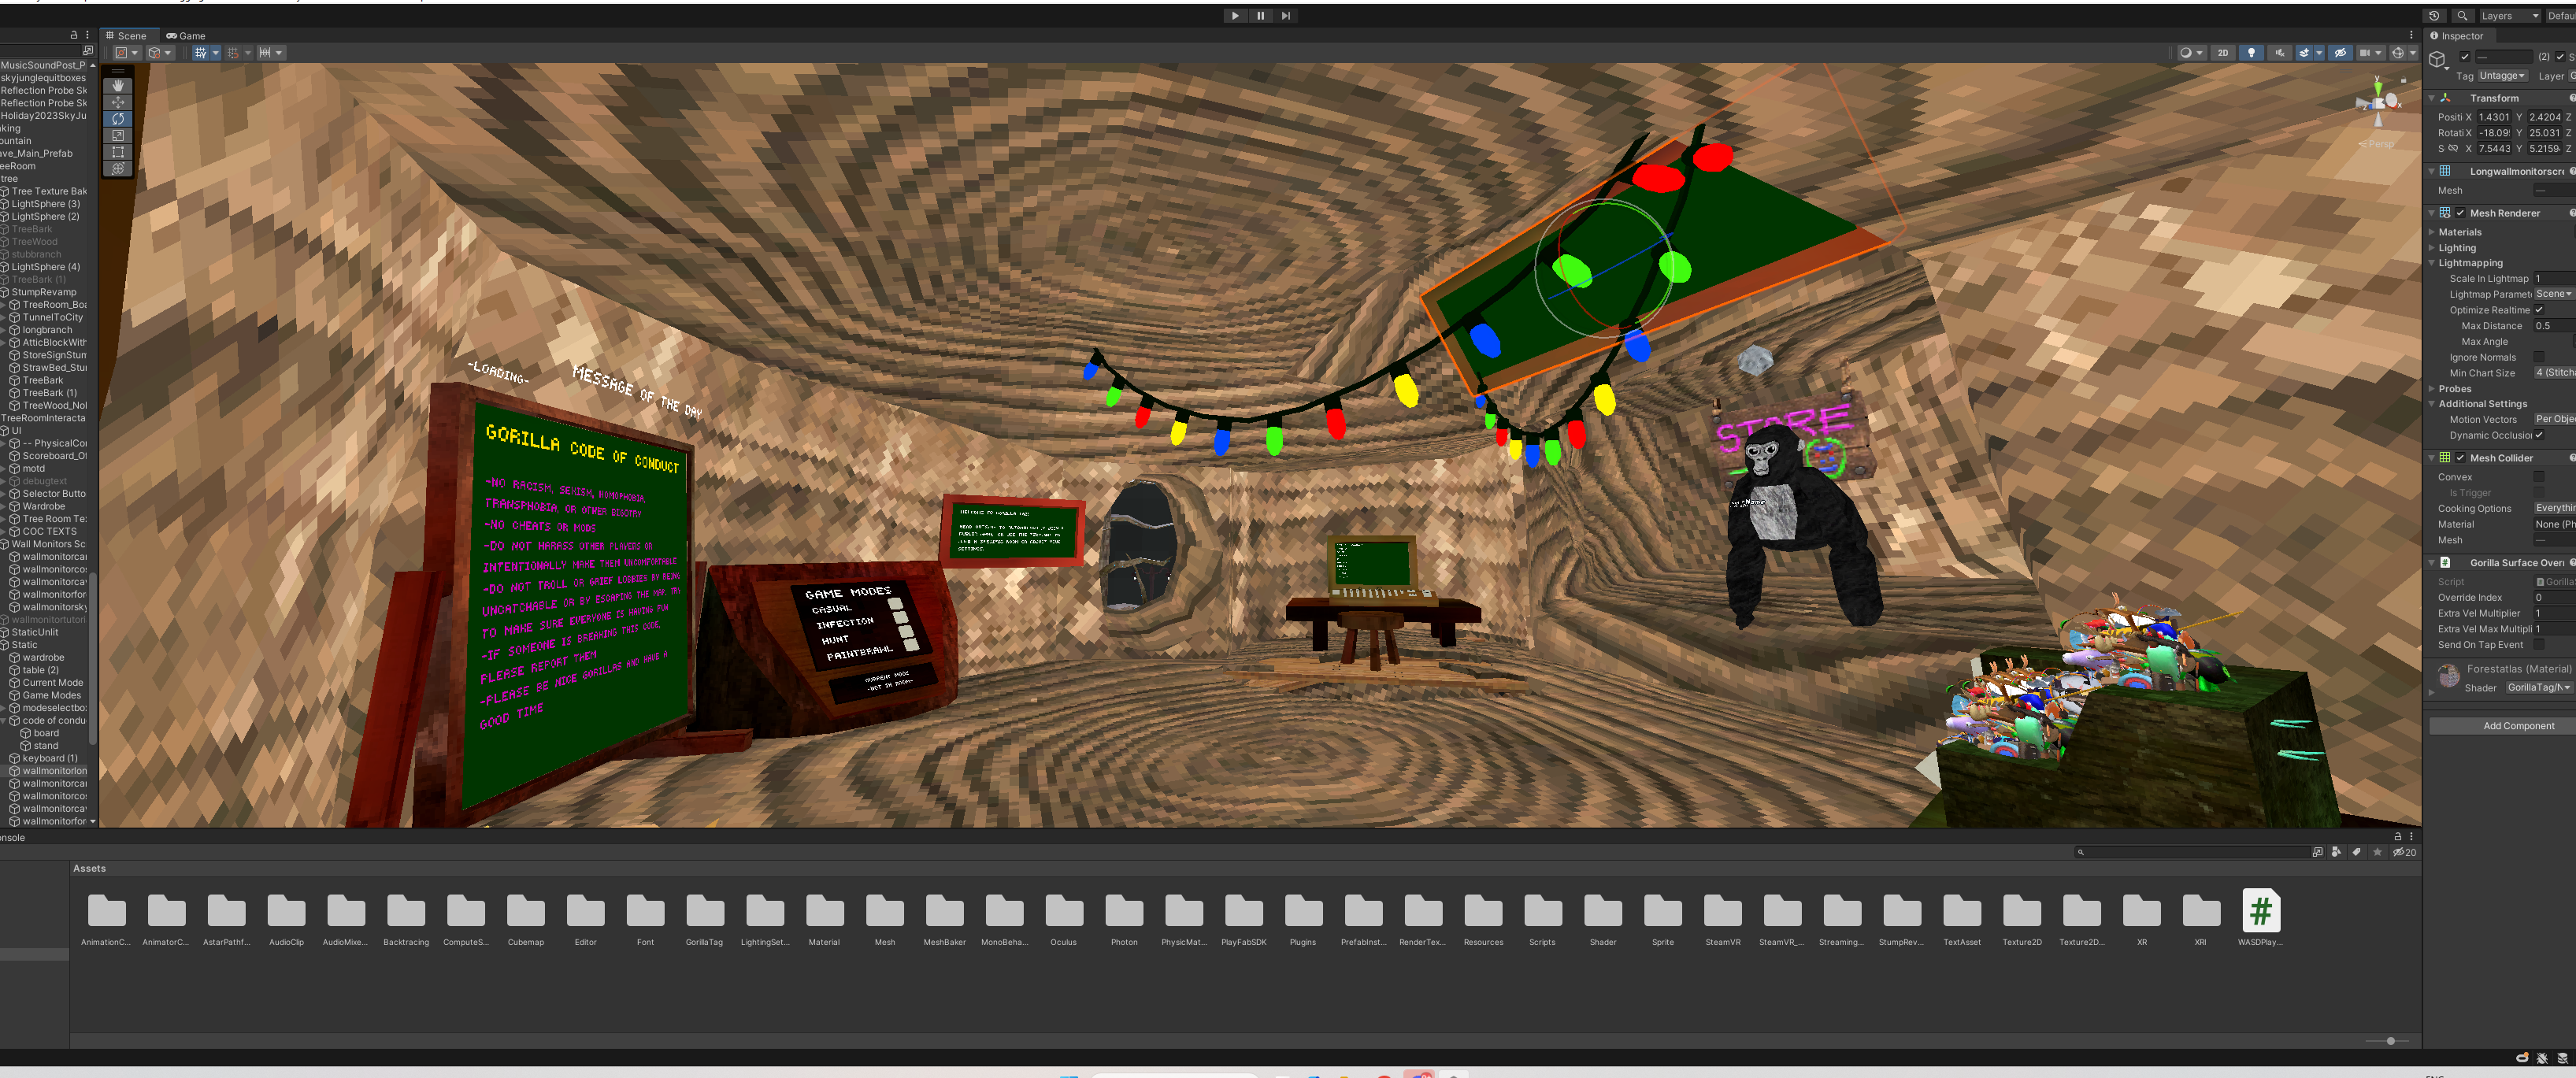Enable Send On Tap Event checkbox
This screenshot has height=1078, width=2576.
tap(2539, 645)
